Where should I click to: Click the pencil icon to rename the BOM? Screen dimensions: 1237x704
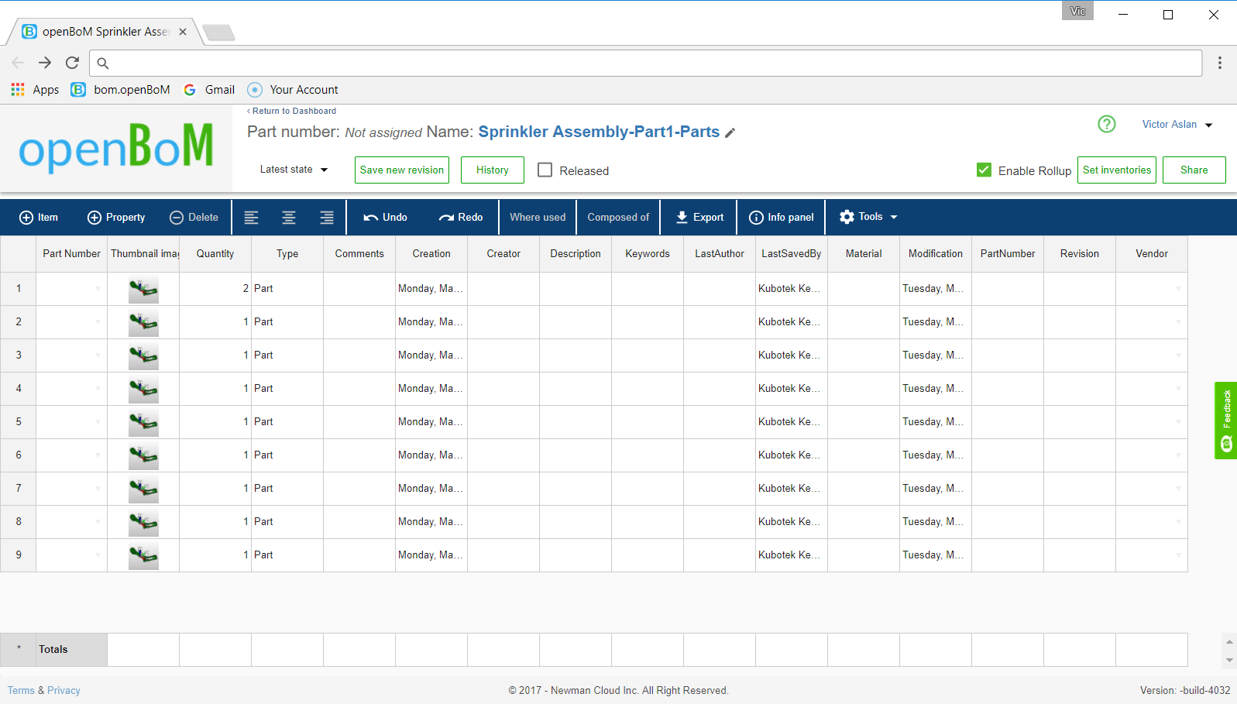[730, 133]
